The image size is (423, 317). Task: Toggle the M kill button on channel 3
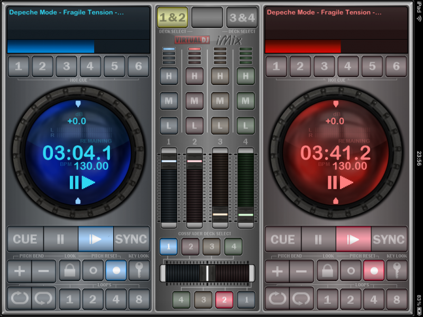coord(220,101)
